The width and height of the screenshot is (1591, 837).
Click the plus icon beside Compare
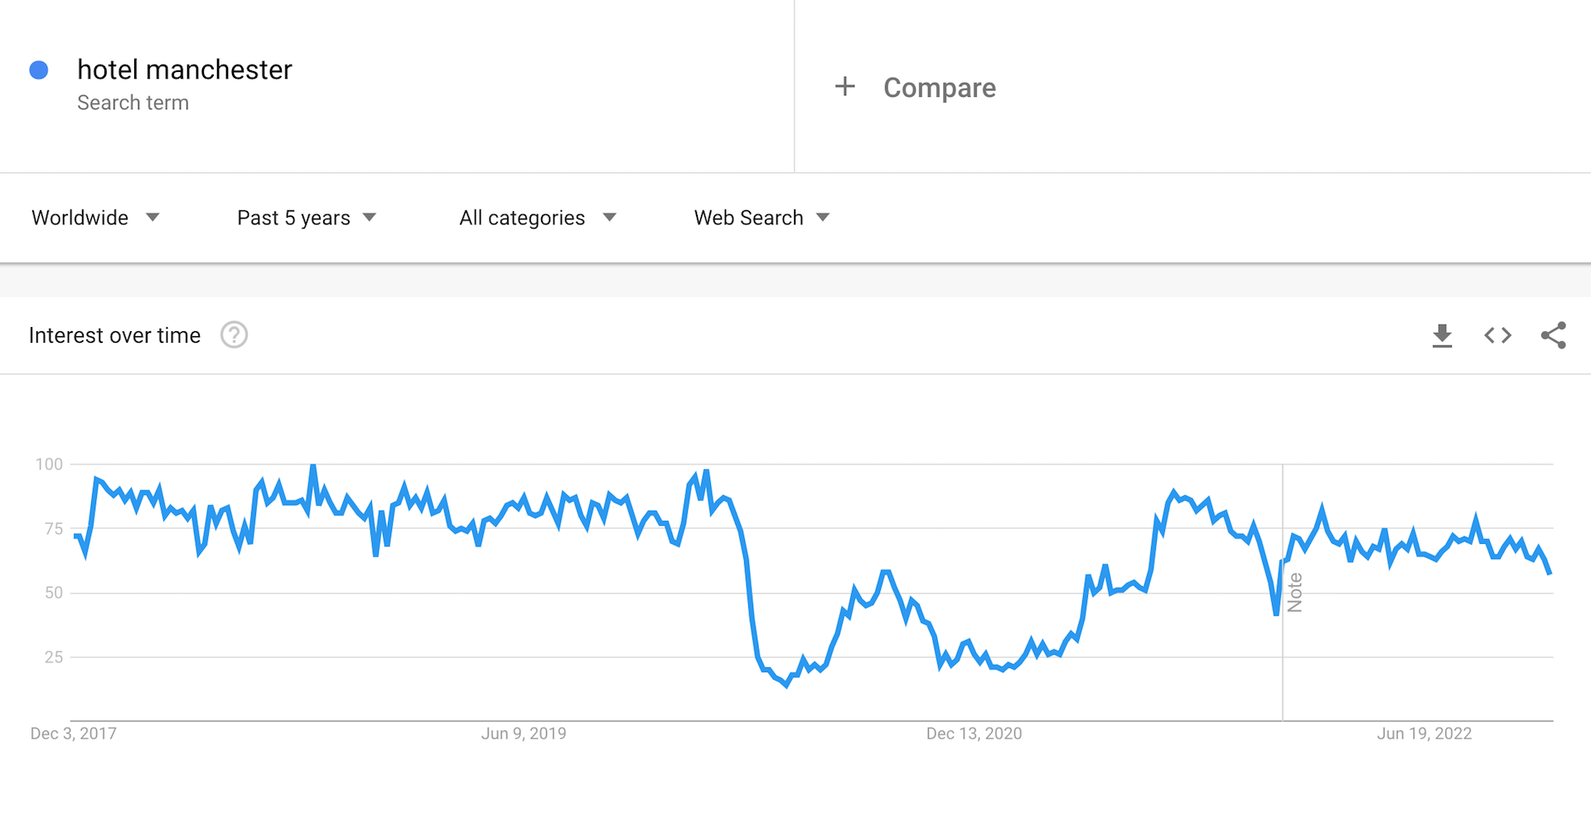(x=844, y=86)
